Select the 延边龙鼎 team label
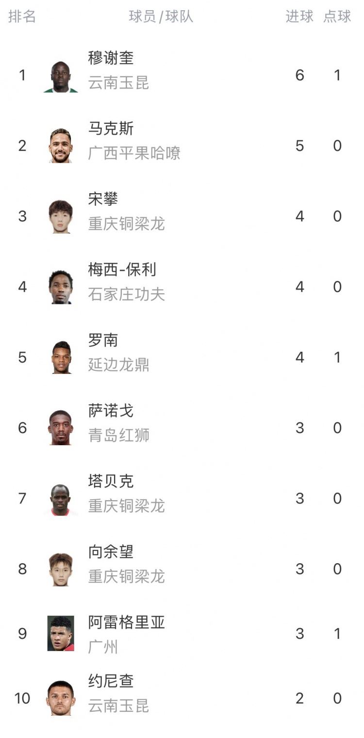Screen dimensions: 364x738 [x=118, y=365]
